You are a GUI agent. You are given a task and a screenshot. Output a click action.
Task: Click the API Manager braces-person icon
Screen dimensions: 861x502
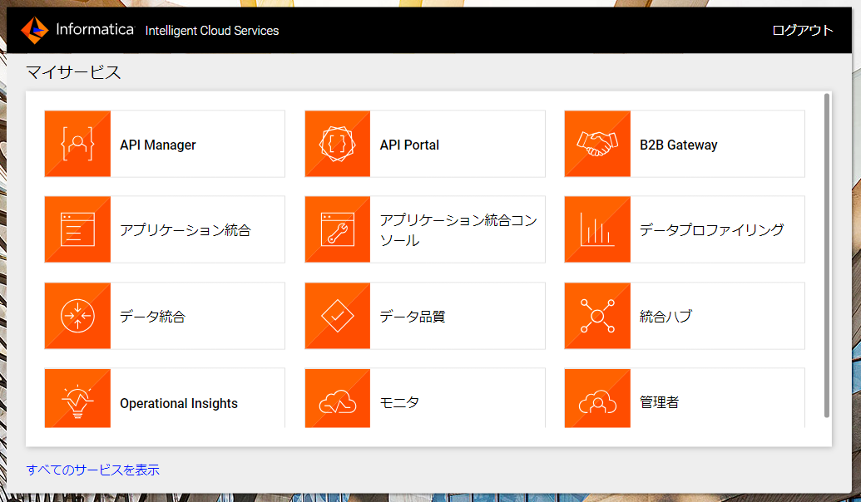pyautogui.click(x=77, y=144)
